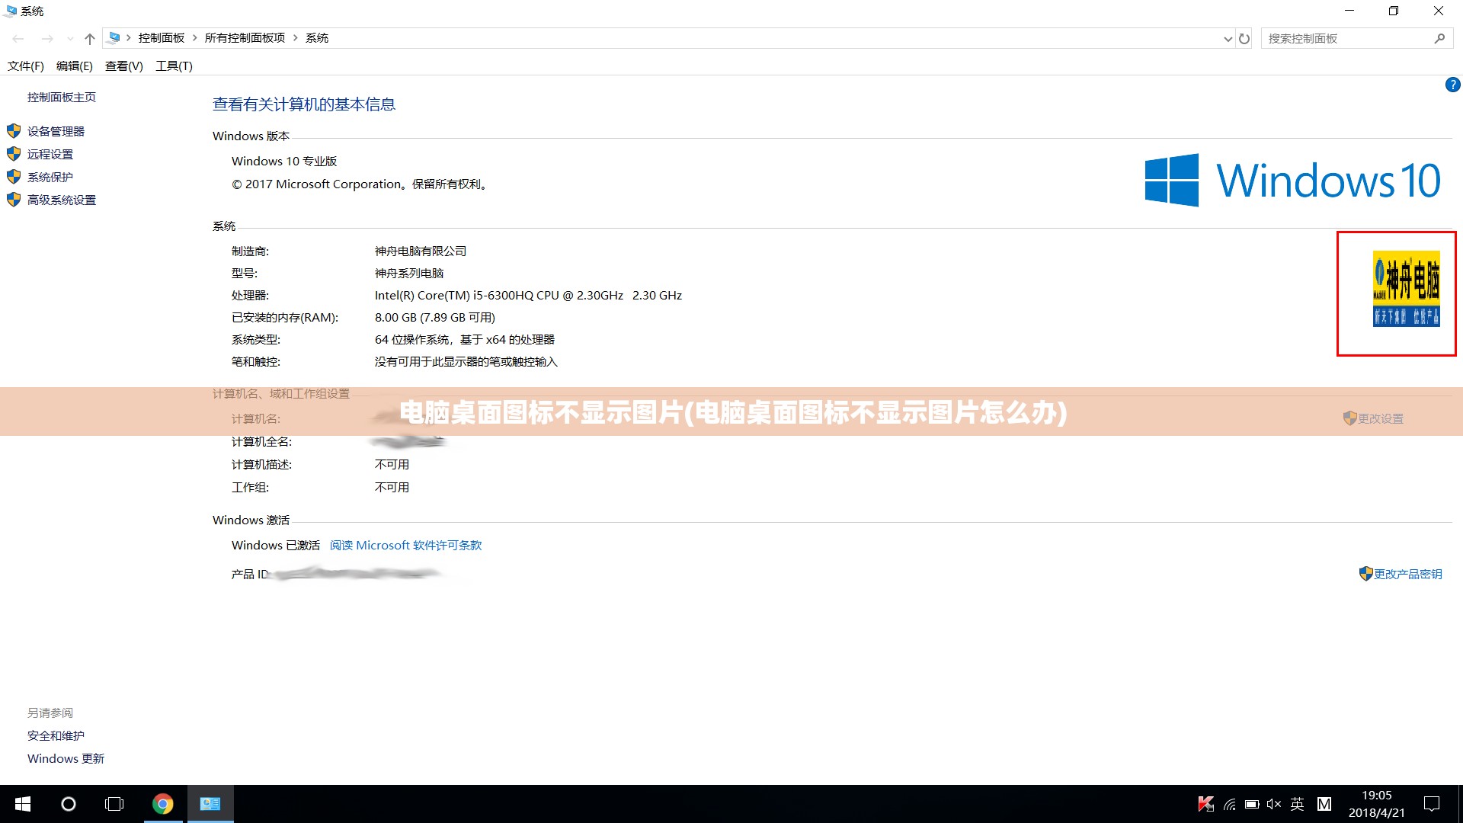Refresh the control panel page
Screen dimensions: 1463x823
click(1244, 39)
